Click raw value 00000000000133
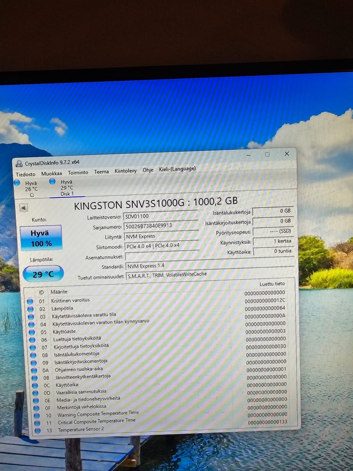 point(268,422)
